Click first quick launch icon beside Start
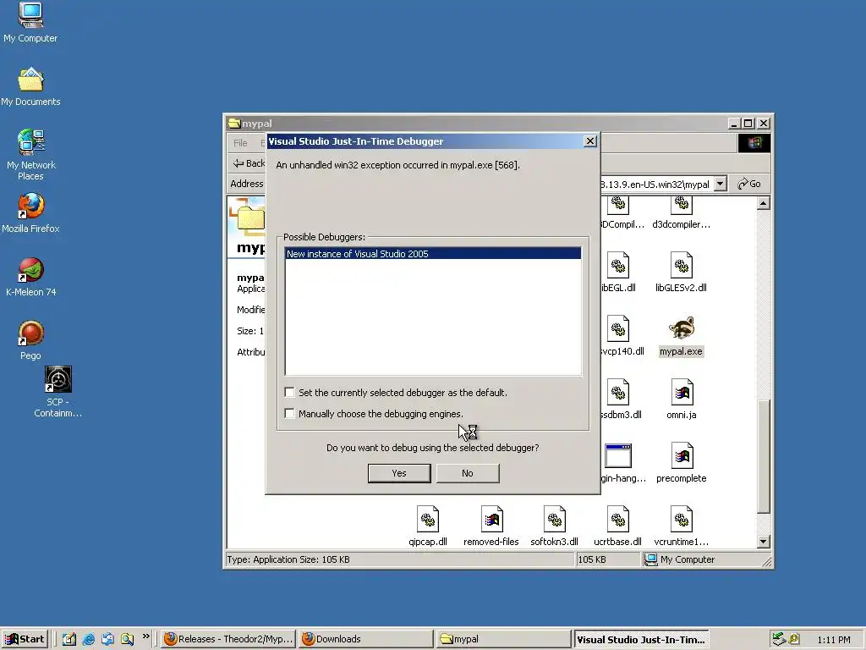The height and width of the screenshot is (650, 866). click(x=69, y=639)
